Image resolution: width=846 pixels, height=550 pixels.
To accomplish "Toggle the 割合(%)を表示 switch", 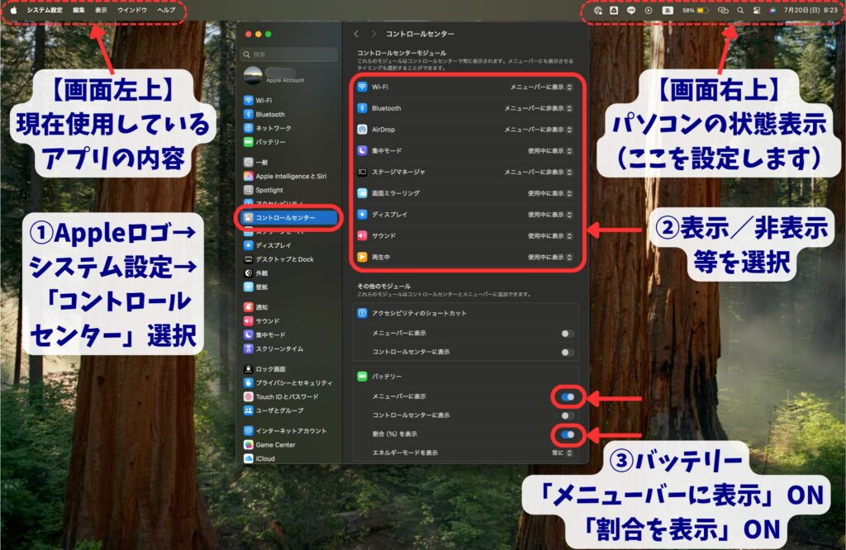I will pyautogui.click(x=567, y=434).
